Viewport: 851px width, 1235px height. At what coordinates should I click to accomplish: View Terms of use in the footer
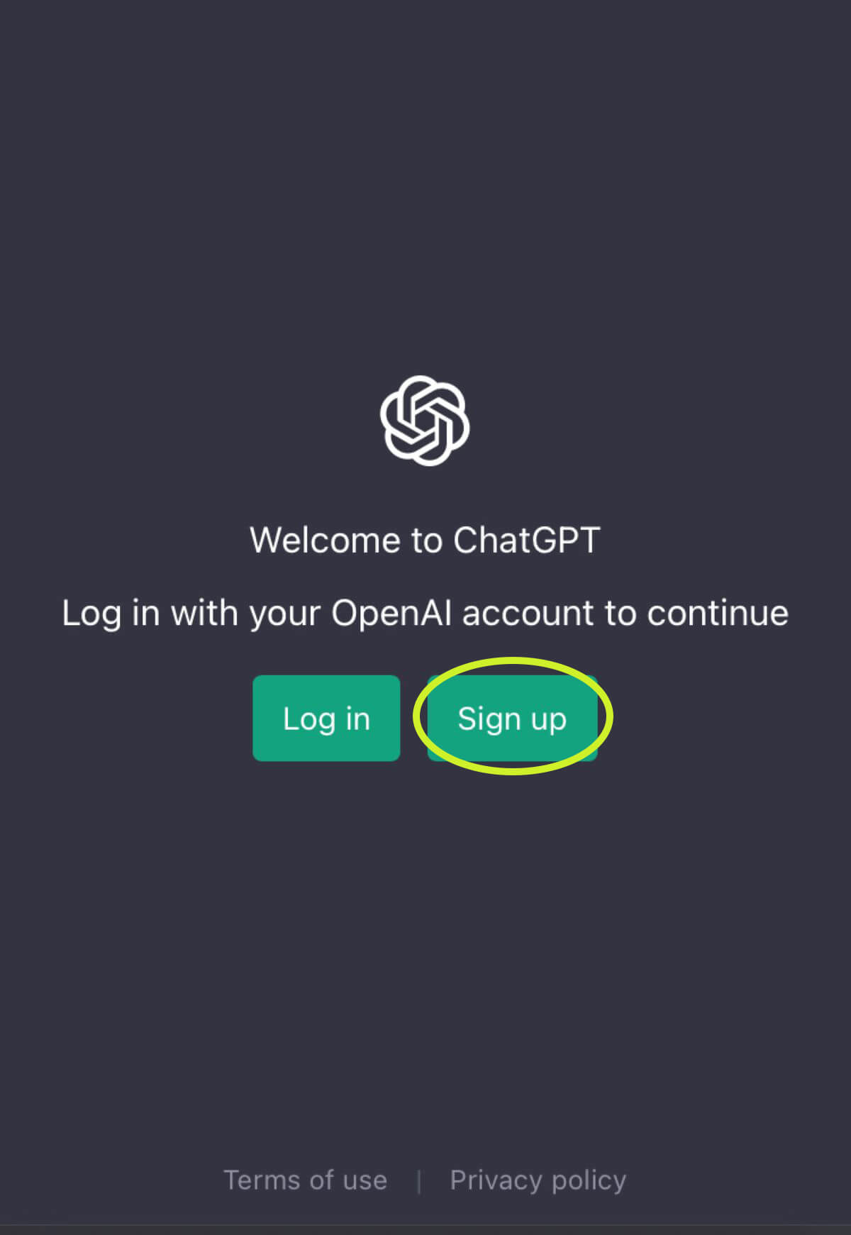click(x=306, y=1180)
